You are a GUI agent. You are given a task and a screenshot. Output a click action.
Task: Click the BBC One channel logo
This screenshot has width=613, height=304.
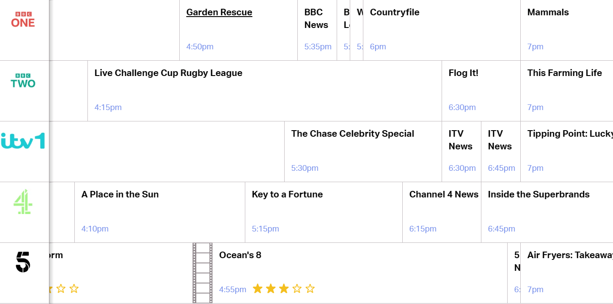pyautogui.click(x=23, y=20)
